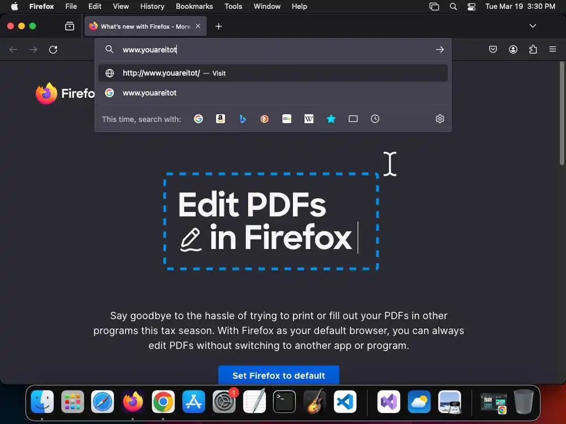Open TextEdit from the Dock

(x=254, y=401)
